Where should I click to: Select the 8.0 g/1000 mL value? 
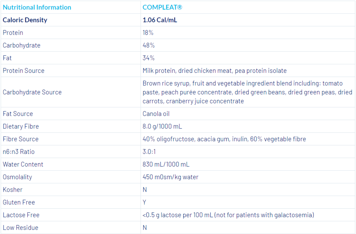[162, 126]
